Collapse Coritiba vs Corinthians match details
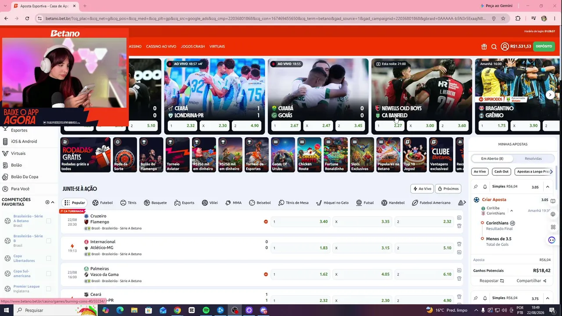Screen dimensions: 562x316 coord(512,211)
